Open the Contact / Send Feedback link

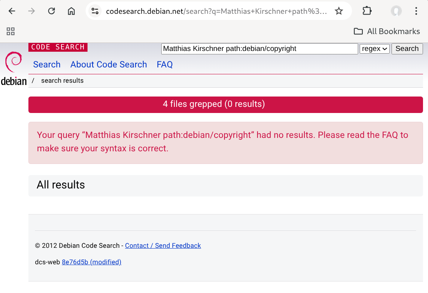point(163,246)
